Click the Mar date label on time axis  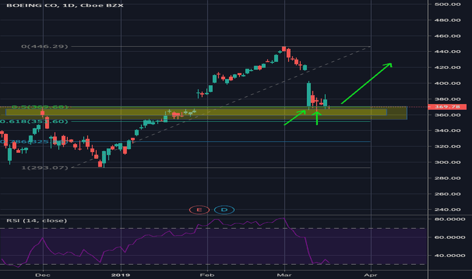(x=284, y=275)
